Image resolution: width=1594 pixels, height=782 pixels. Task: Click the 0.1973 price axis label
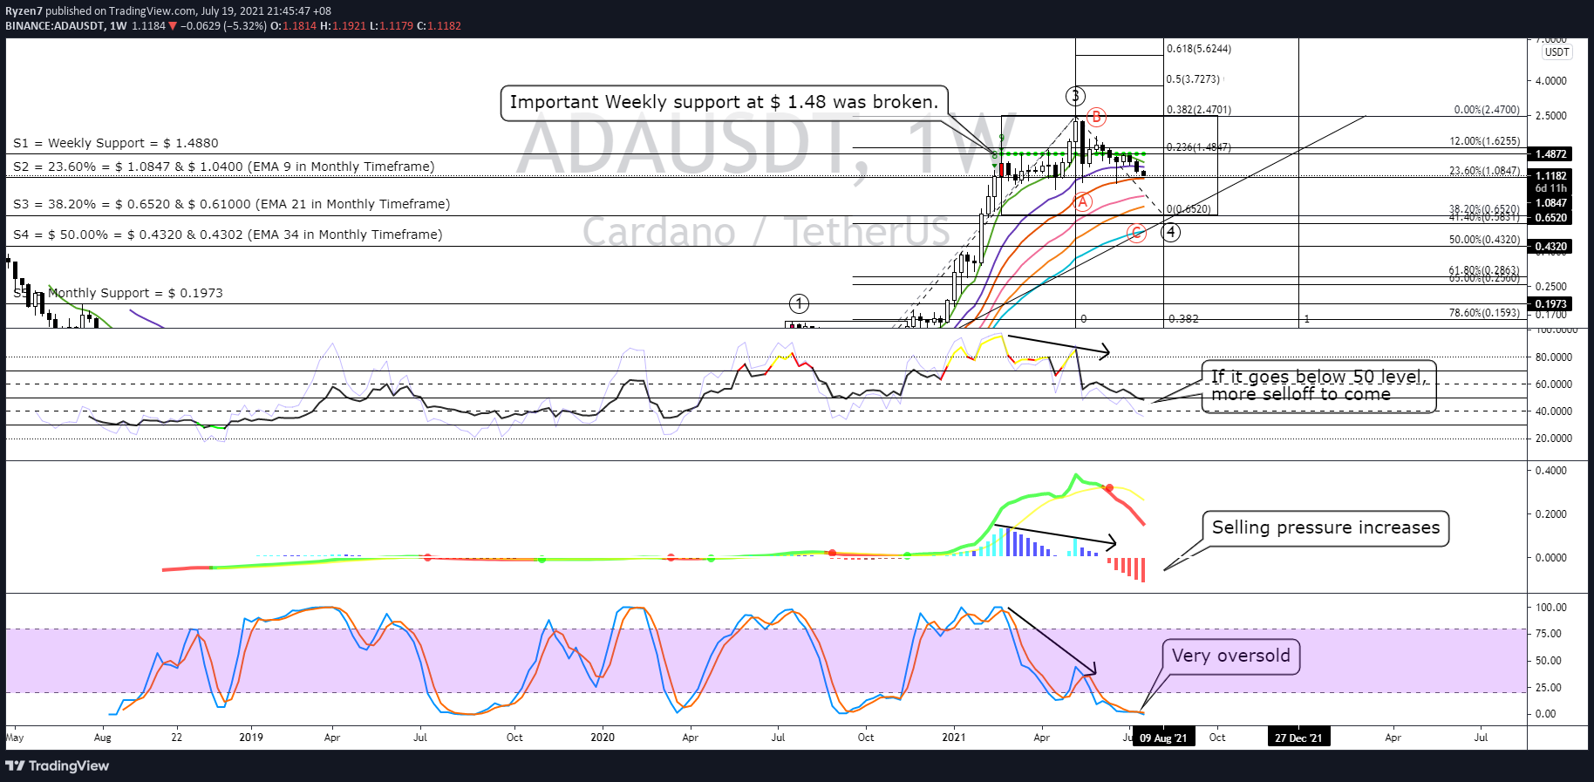(x=1551, y=304)
